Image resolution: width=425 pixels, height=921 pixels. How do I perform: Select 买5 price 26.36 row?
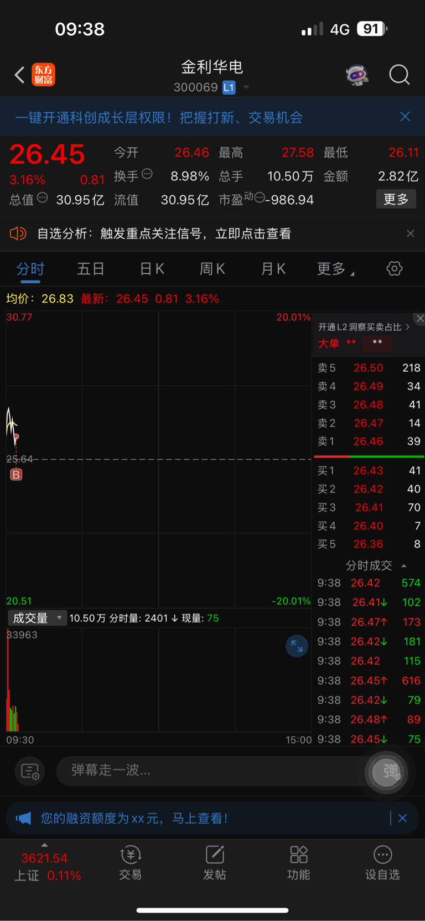369,543
